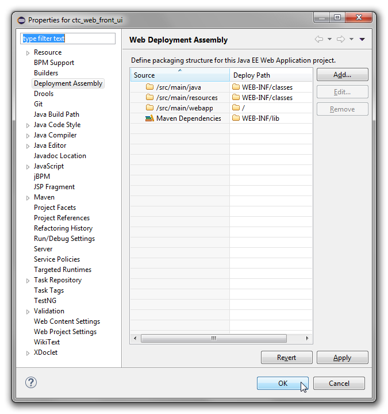This screenshot has width=388, height=414.
Task: Click the Add... button
Action: [343, 75]
